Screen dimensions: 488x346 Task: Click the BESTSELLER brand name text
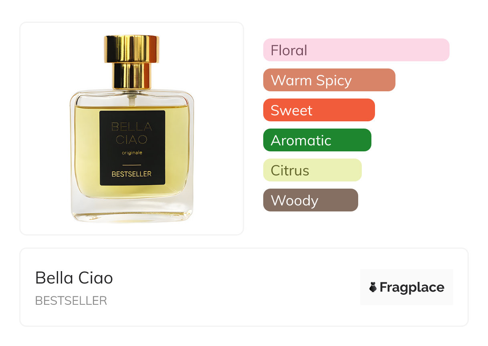pyautogui.click(x=71, y=301)
